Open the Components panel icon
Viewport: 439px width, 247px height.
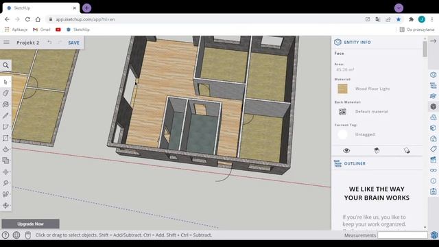coord(434,117)
